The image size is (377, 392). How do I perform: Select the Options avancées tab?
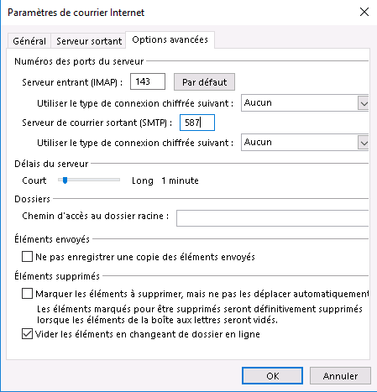(x=170, y=39)
